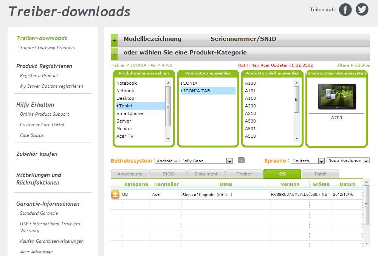This screenshot has width=378, height=256.
Task: Open the Neue Versionen dropdown
Action: click(348, 161)
